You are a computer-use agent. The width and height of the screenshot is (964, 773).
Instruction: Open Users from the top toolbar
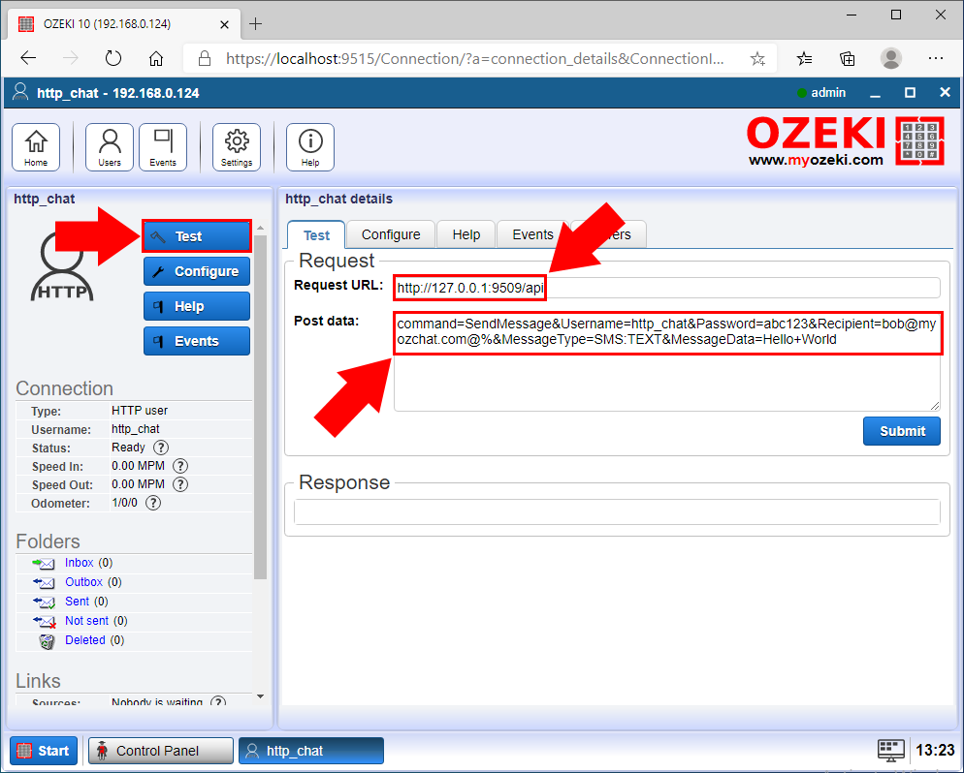(109, 146)
